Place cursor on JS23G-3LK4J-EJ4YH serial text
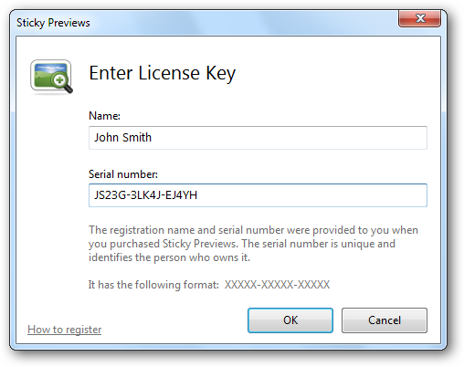The image size is (464, 367). coord(145,195)
